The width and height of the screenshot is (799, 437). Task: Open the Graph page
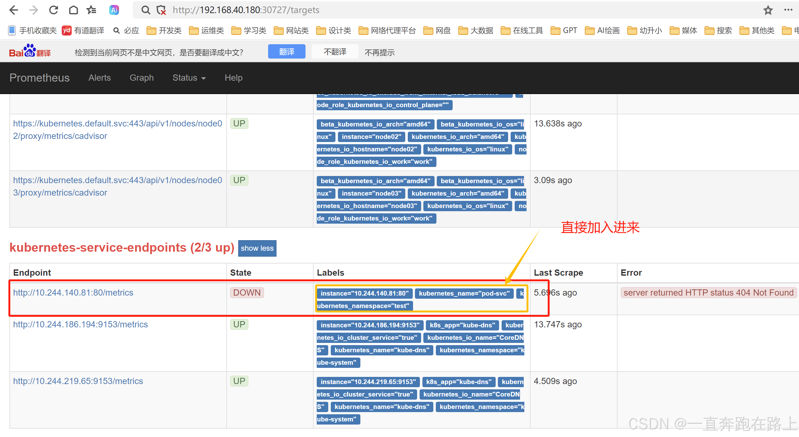pos(142,78)
